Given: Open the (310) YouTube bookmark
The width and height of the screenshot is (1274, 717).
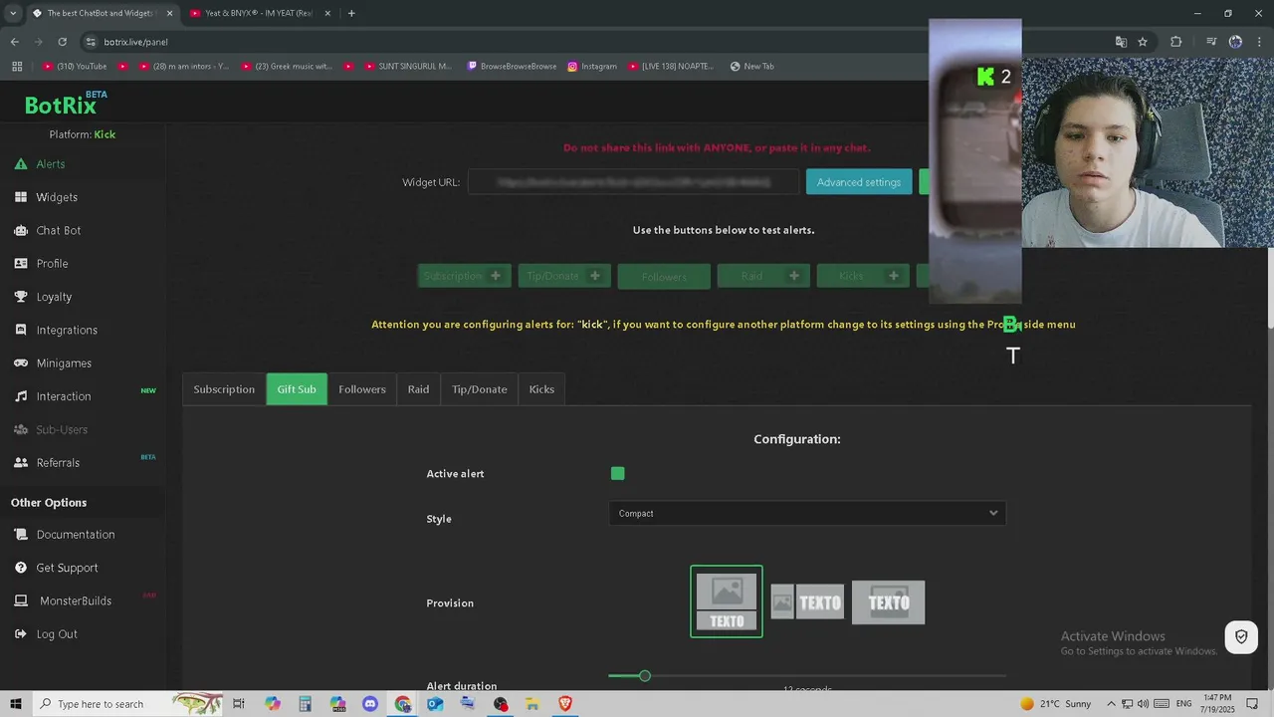Looking at the screenshot, I should coord(75,67).
